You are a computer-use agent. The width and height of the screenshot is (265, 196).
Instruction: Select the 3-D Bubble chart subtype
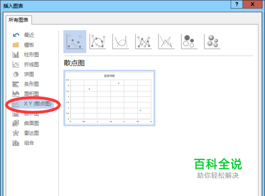[x=212, y=41]
